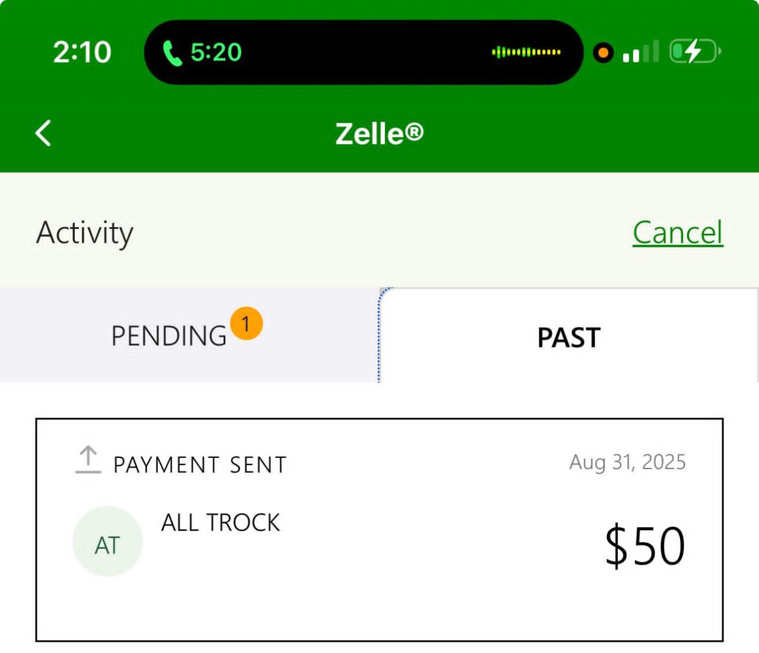The width and height of the screenshot is (759, 653).
Task: Tap the 5:20 call duration timer
Action: [216, 52]
